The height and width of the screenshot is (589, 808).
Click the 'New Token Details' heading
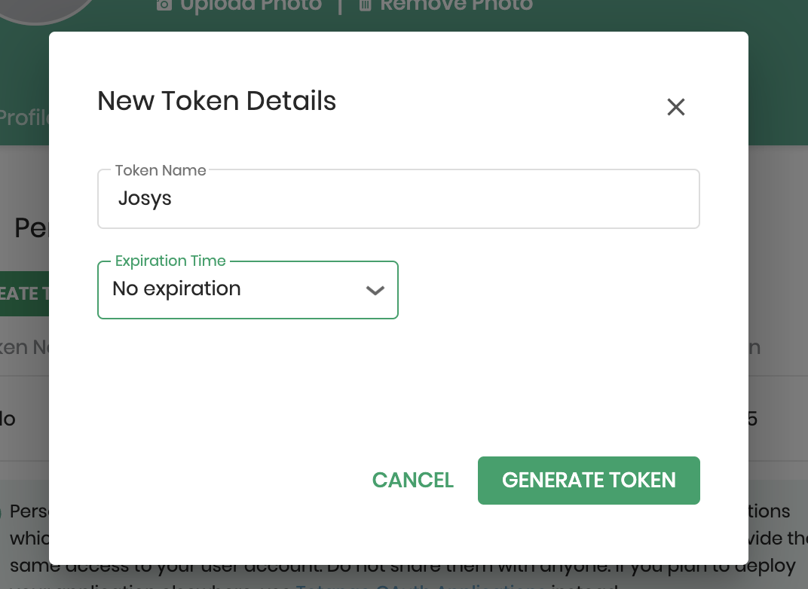coord(216,101)
